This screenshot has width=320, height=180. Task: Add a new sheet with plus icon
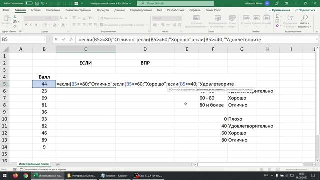pyautogui.click(x=58, y=164)
